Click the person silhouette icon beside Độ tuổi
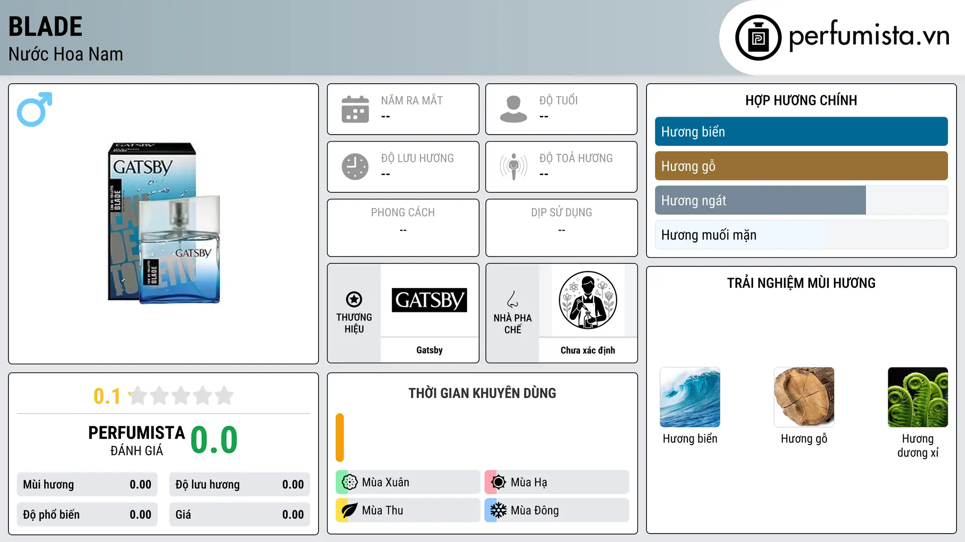Image resolution: width=965 pixels, height=542 pixels. pyautogui.click(x=514, y=109)
